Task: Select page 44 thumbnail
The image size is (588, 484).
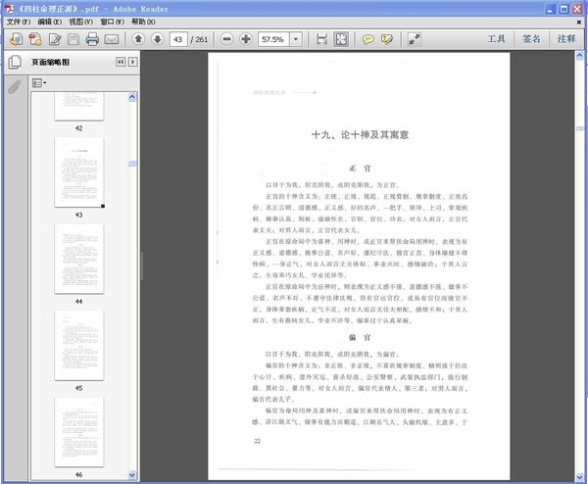Action: click(79, 259)
